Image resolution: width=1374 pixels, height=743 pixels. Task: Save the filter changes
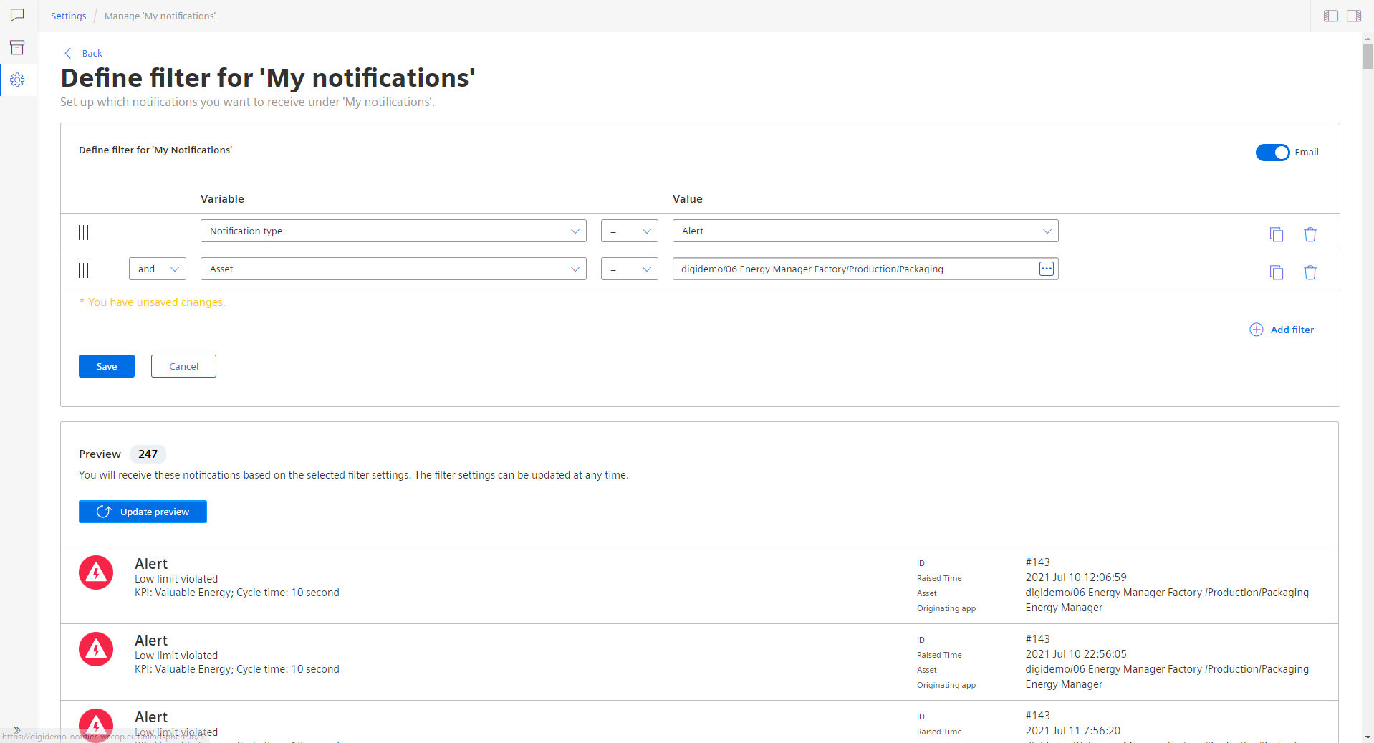[x=106, y=366]
